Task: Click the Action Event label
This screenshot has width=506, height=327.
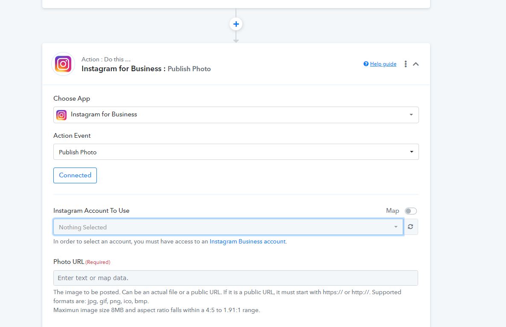Action: tap(72, 136)
